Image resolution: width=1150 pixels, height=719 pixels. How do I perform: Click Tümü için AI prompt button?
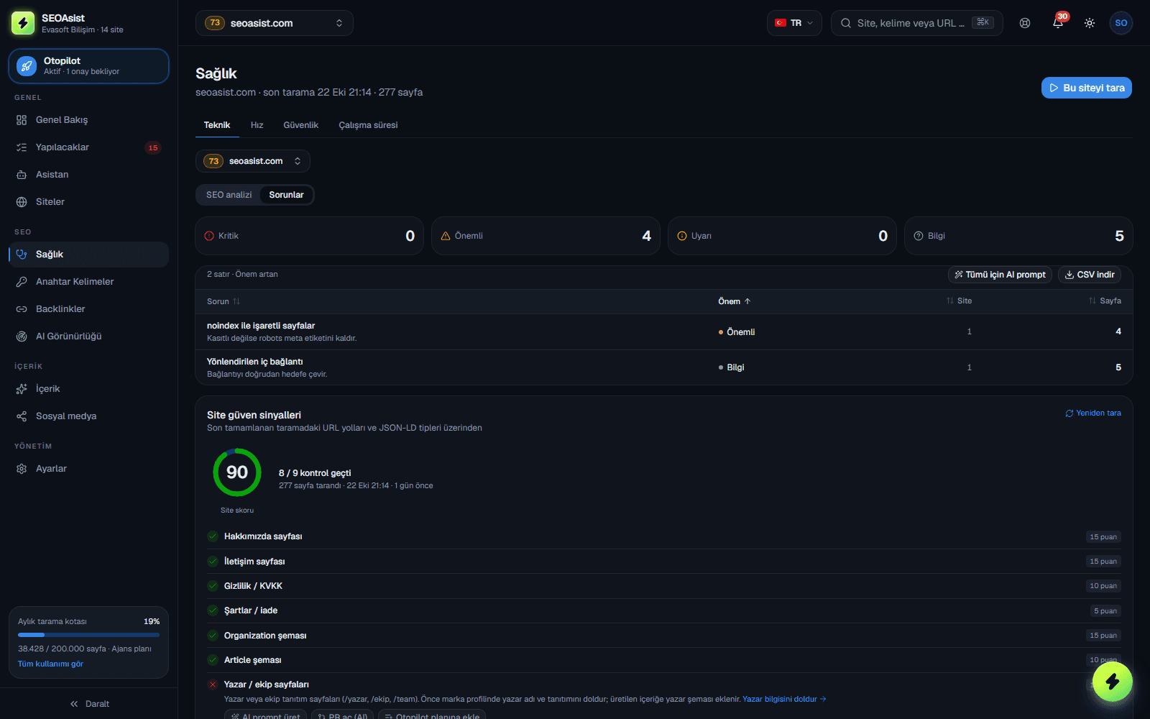1000,275
